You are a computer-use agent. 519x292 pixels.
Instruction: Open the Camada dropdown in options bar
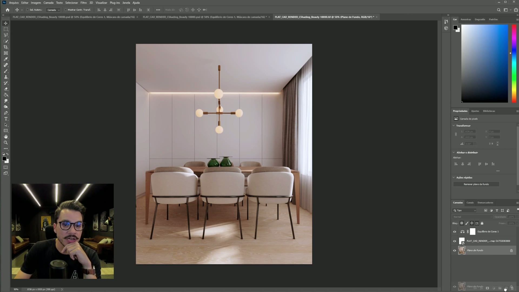[x=53, y=10]
